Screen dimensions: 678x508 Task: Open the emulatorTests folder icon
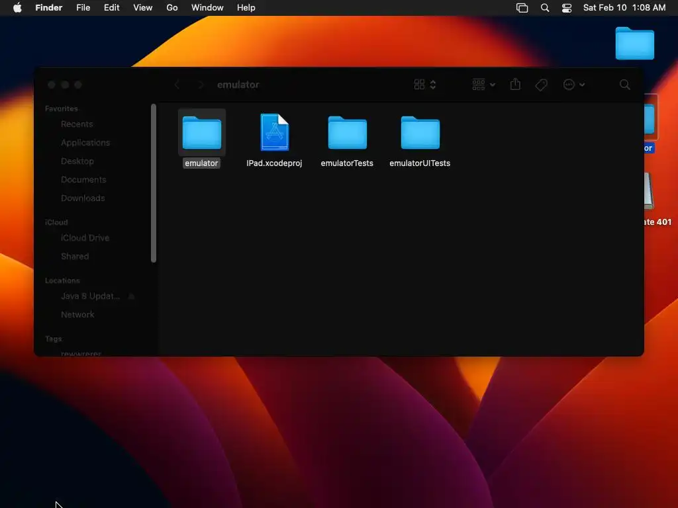[347, 132]
